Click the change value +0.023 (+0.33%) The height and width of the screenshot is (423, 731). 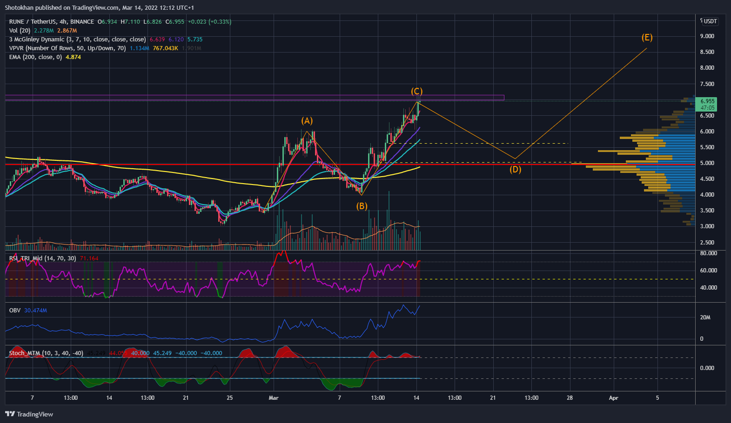(x=209, y=22)
